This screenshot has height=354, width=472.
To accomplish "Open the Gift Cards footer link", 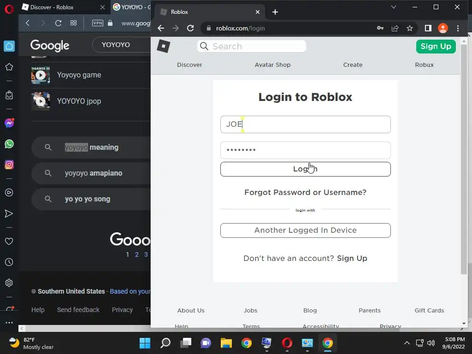I will [x=429, y=310].
